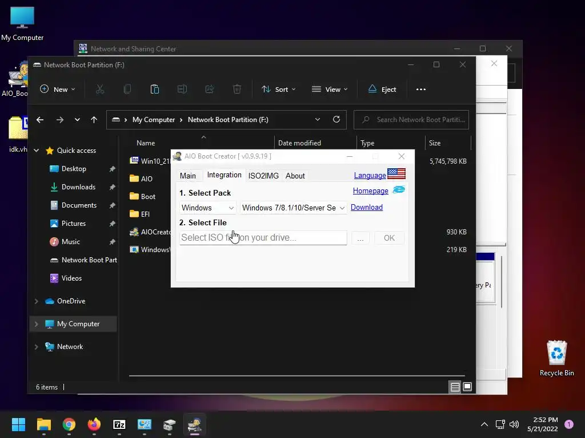Screen dimensions: 585x438
Task: Open 7-Zip from the taskbar
Action: pyautogui.click(x=119, y=424)
